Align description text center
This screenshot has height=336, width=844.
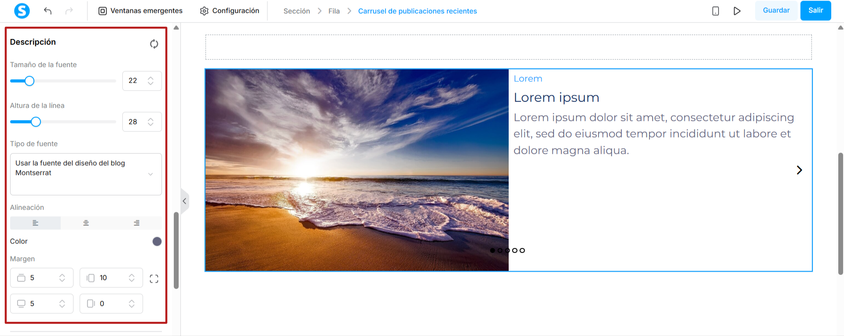[x=86, y=223]
